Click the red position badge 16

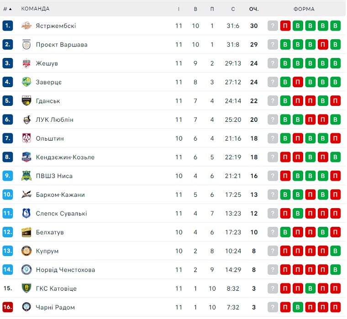tap(8, 307)
